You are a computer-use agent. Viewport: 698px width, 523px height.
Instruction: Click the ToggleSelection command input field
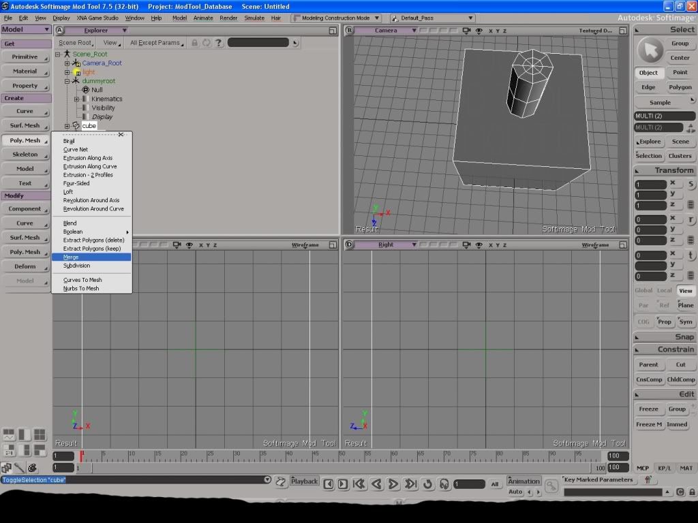coord(136,480)
